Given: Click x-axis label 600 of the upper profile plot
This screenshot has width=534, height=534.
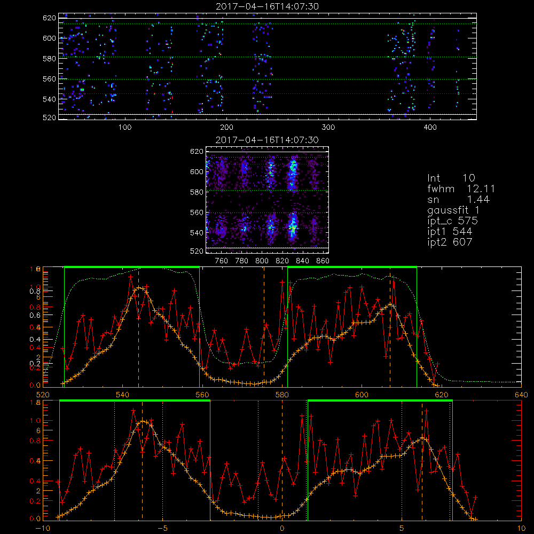Looking at the screenshot, I should click(x=362, y=395).
